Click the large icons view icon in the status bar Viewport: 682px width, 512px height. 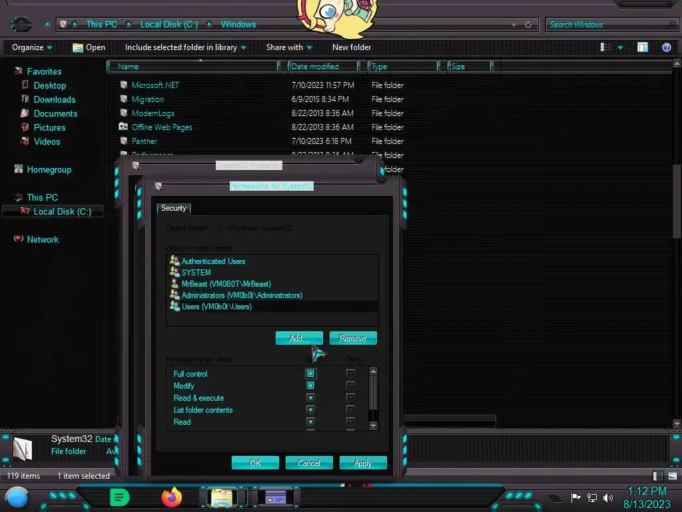pos(673,476)
